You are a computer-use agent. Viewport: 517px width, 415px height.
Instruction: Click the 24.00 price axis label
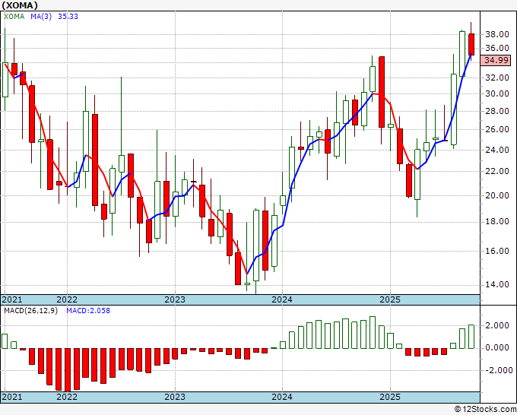497,150
